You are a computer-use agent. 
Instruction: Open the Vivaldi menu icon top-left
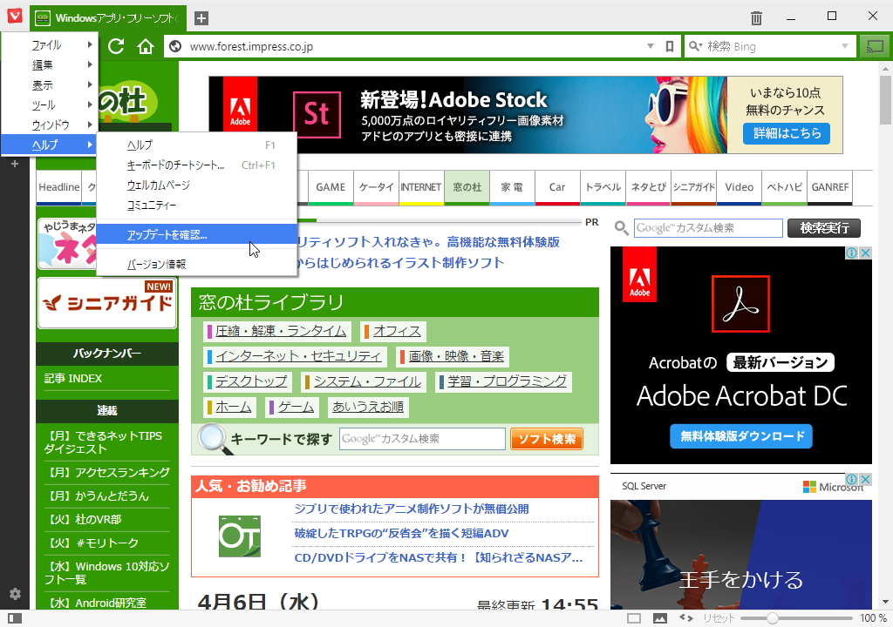13,17
